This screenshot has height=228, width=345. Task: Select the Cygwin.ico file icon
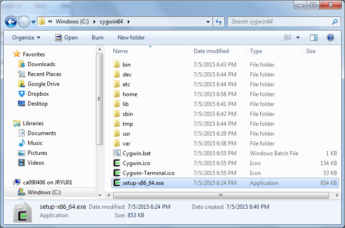point(117,163)
